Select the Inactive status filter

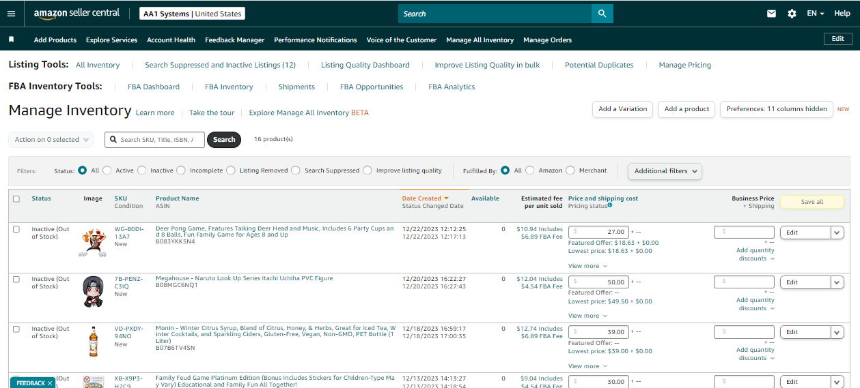(142, 170)
